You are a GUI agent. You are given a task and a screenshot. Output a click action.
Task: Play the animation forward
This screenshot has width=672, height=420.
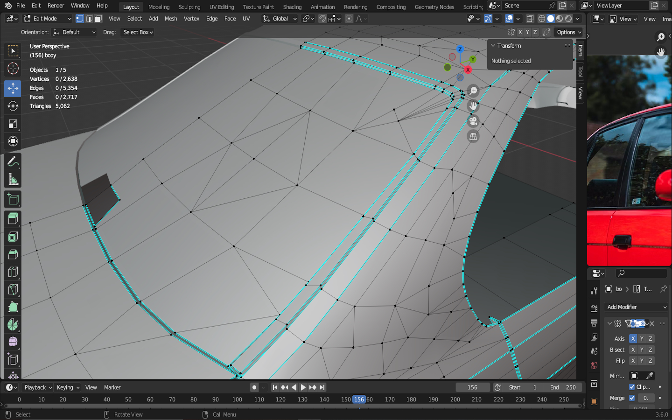coord(303,387)
